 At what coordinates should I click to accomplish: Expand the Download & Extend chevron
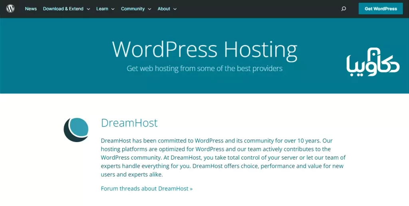88,9
